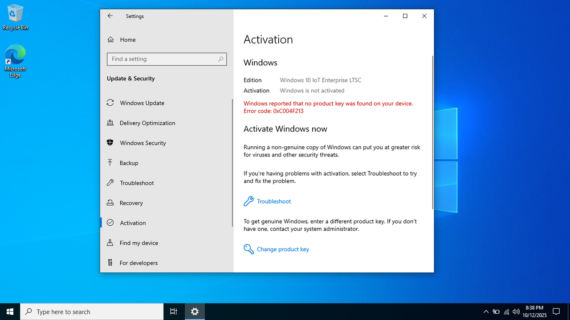Click the Delivery Optimization icon
The image size is (570, 320).
(x=110, y=123)
